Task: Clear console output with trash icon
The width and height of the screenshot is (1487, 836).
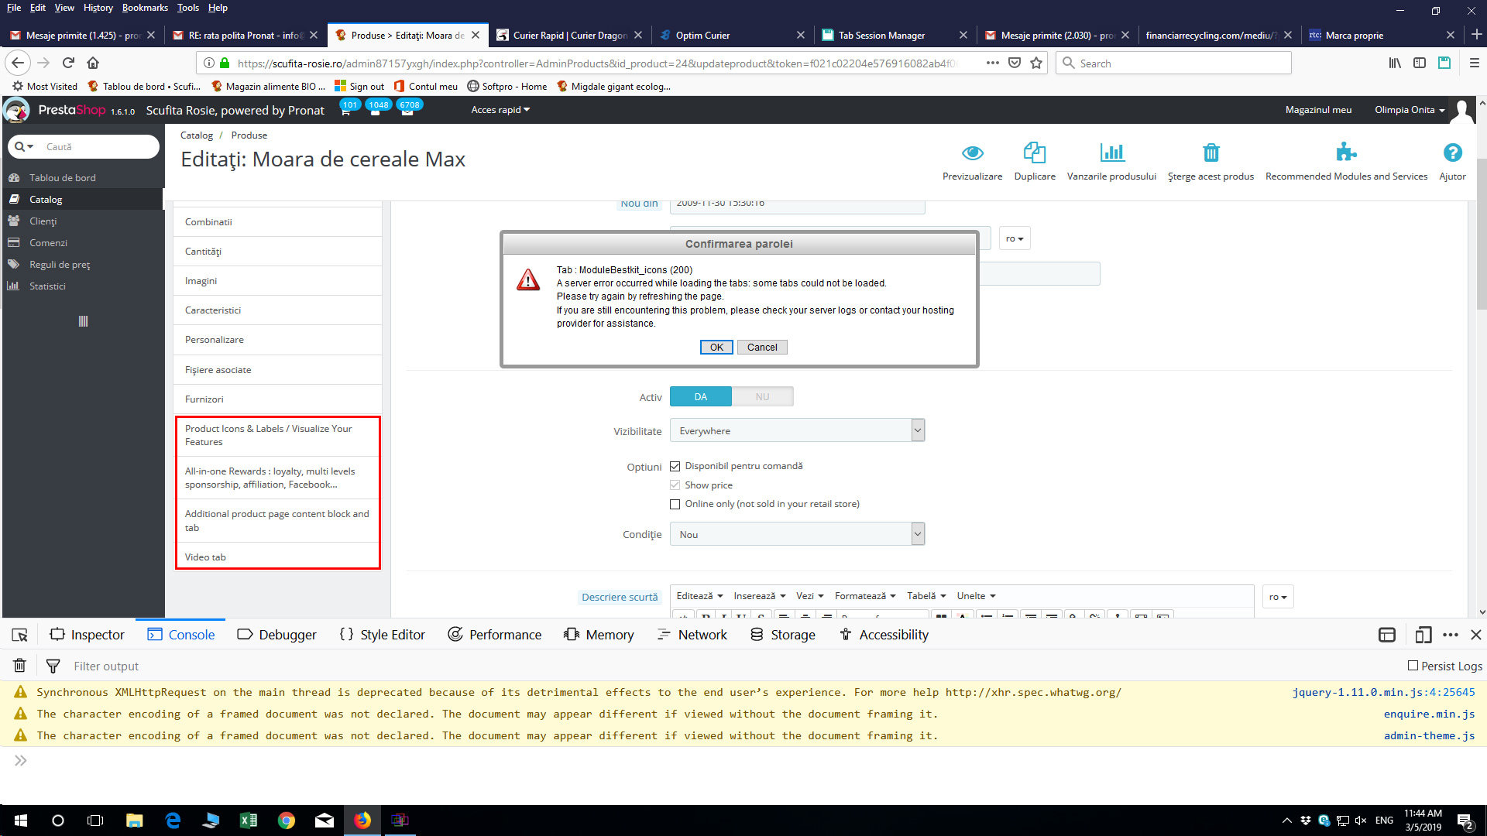Action: pyautogui.click(x=20, y=666)
